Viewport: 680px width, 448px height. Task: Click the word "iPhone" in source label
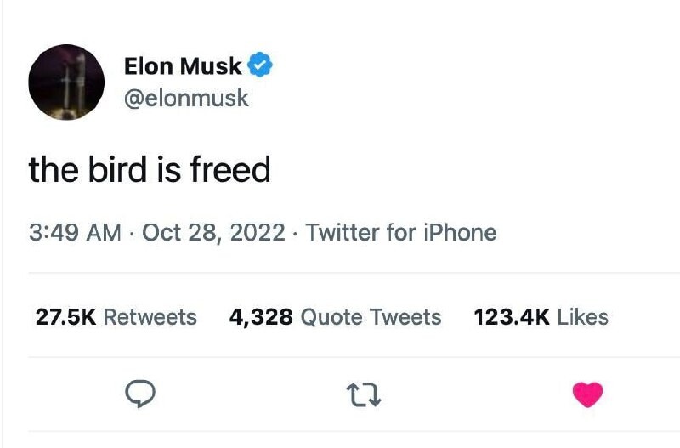[x=460, y=232]
